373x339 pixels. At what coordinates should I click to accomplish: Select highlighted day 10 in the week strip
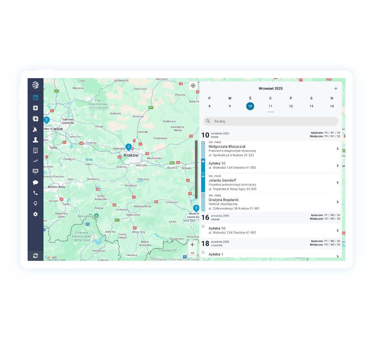coord(250,106)
